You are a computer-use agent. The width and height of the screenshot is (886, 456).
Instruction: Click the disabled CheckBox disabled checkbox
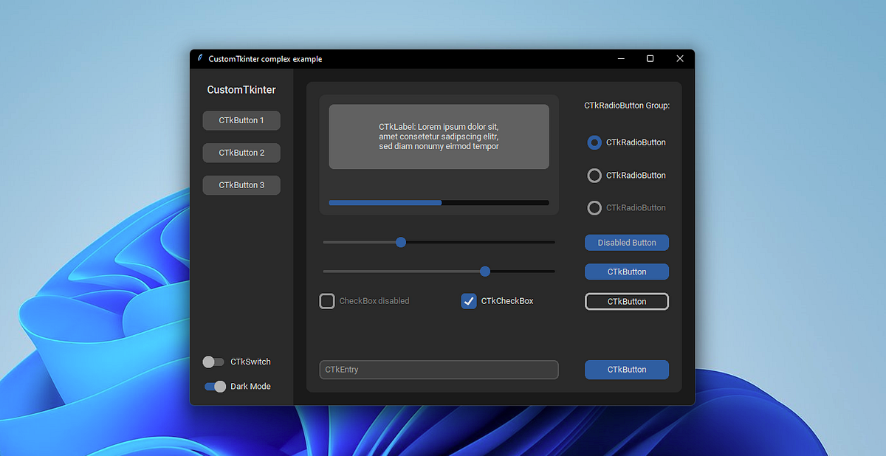tap(327, 300)
